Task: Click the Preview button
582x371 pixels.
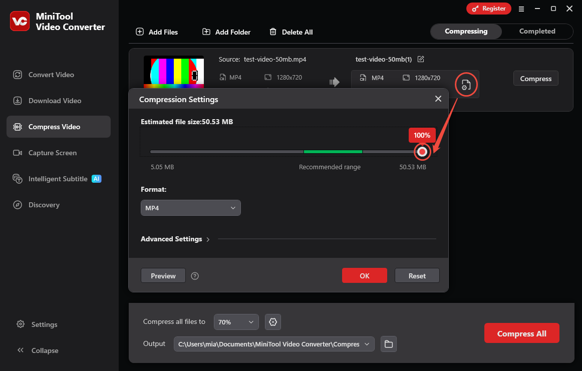Action: click(x=163, y=275)
